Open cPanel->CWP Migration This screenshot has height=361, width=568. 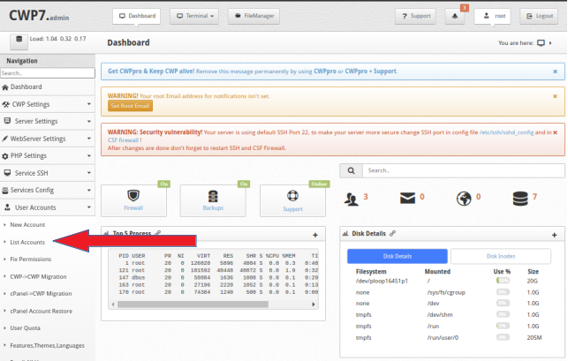41,294
